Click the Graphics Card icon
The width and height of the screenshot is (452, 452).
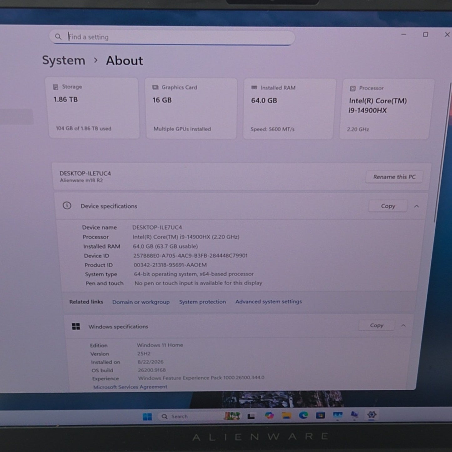click(x=155, y=87)
